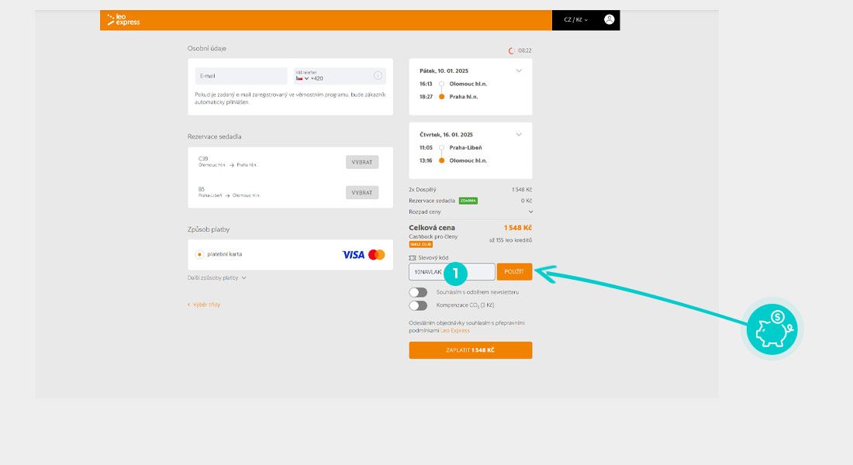Click ZAPLATIT 1 548 Kč button
853x465 pixels.
pos(471,350)
